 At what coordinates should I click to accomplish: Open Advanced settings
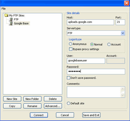coord(53,106)
